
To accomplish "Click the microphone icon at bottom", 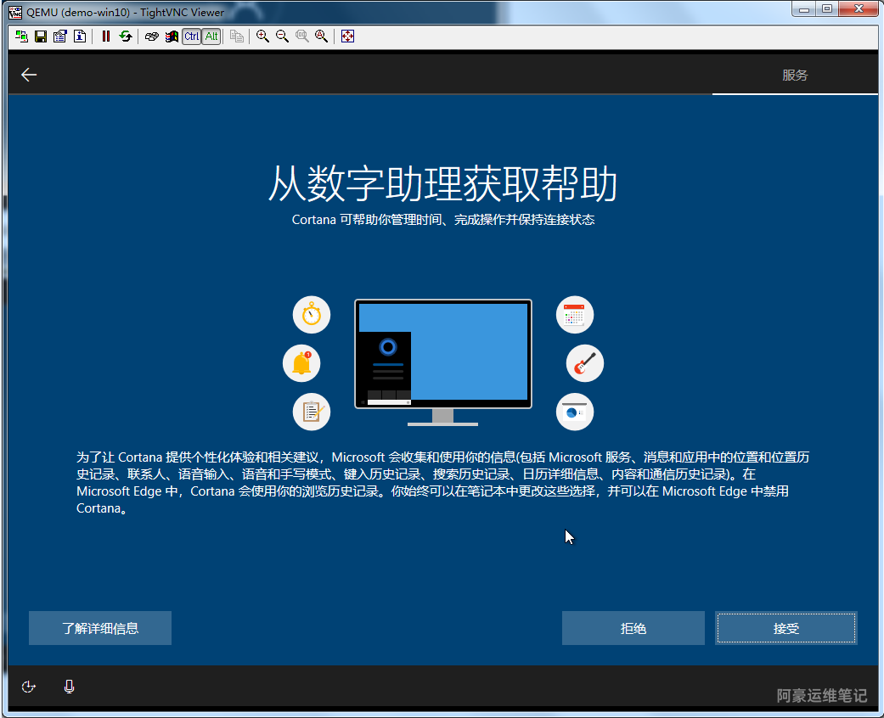I will coord(69,687).
